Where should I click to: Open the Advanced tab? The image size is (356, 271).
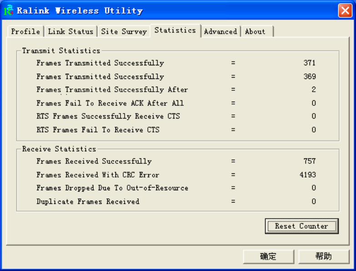(221, 31)
